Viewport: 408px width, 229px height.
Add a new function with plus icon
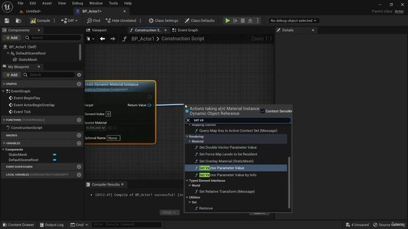pos(79,120)
